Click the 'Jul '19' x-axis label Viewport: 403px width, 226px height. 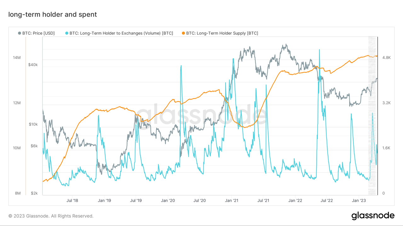tap(136, 200)
